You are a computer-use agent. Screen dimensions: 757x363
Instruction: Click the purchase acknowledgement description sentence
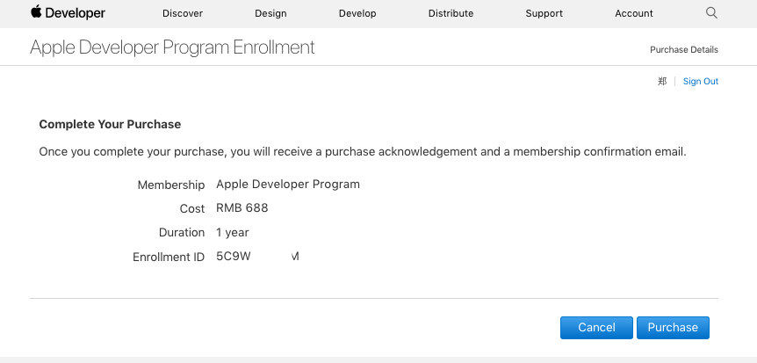363,152
